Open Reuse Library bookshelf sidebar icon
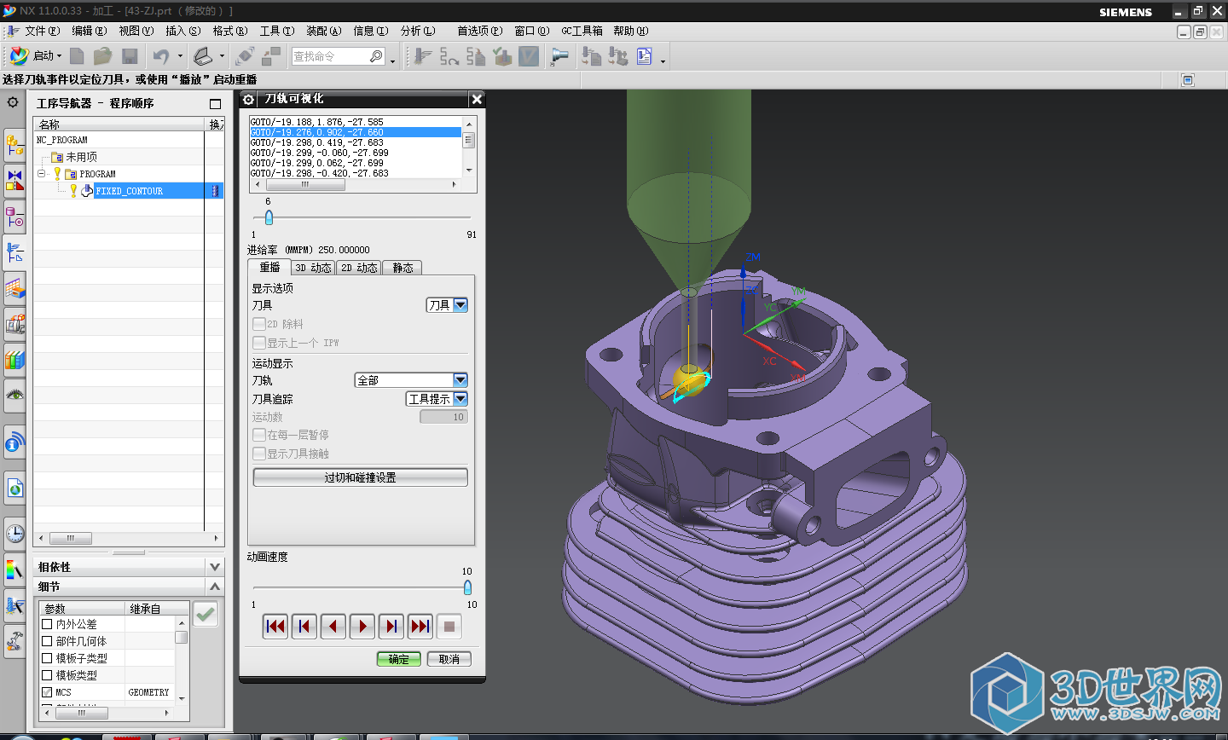Screen dimensions: 1228x740 [14, 359]
